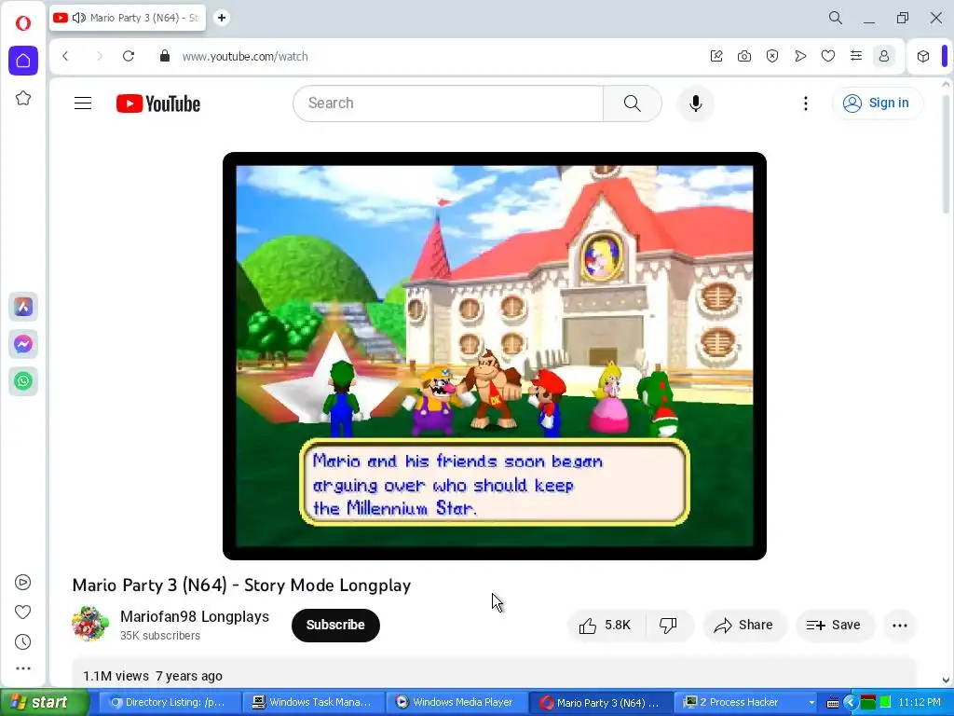Open YouTube guide hamburger menu
The image size is (954, 716).
83,103
